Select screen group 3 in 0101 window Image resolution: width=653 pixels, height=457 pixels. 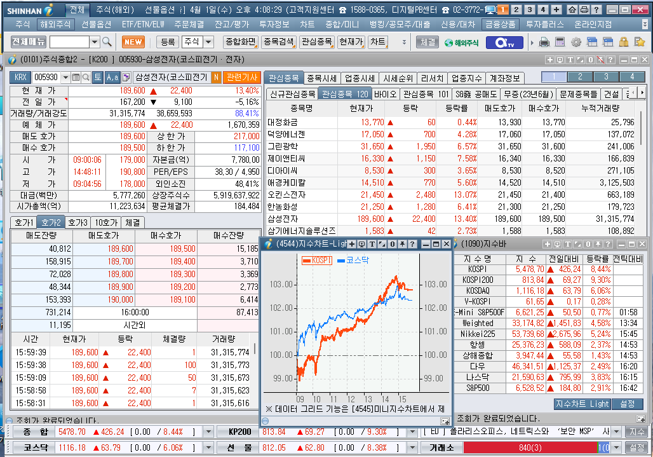606,77
